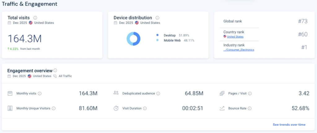317x133 pixels.
Task: Click info icon next to Bounce Rate
Action: [x=250, y=108]
